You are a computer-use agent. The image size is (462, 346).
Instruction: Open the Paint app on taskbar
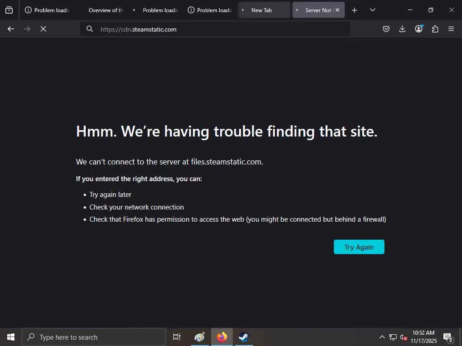(200, 337)
